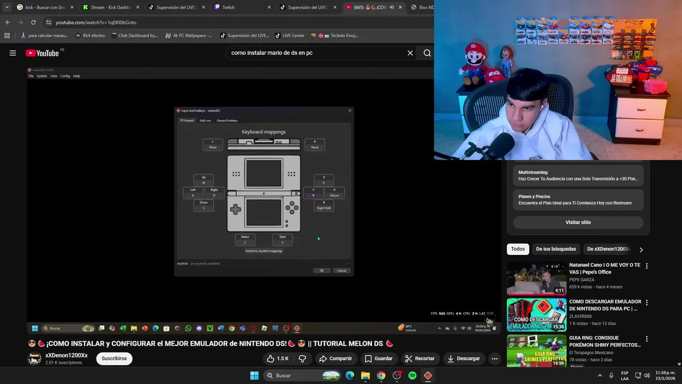
Task: Select the Todos filter chip
Action: click(518, 249)
